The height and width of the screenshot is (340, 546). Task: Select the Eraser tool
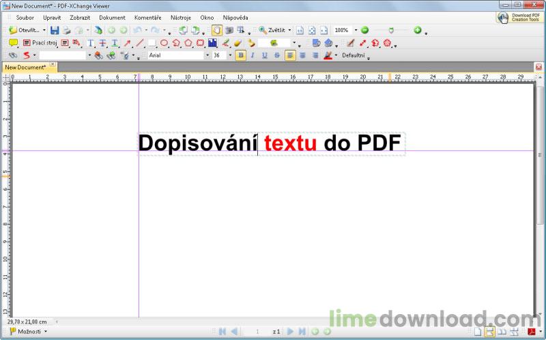[x=238, y=43]
